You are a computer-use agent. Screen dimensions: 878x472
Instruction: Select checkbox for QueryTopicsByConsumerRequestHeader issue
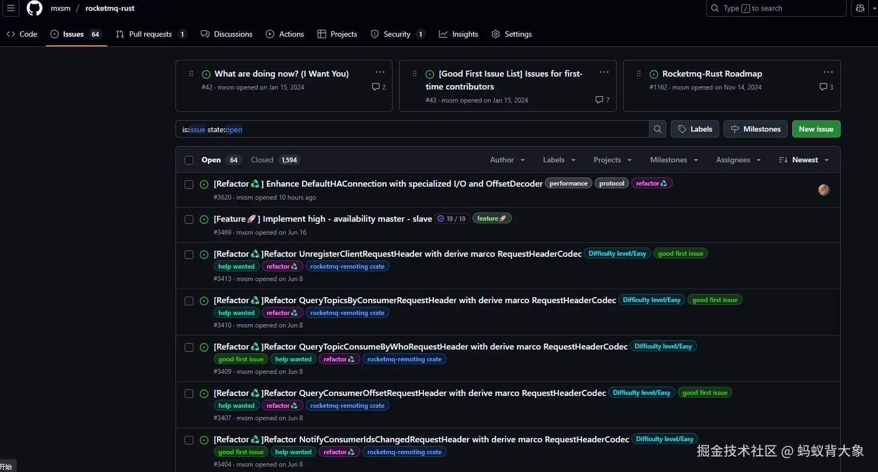click(x=189, y=301)
